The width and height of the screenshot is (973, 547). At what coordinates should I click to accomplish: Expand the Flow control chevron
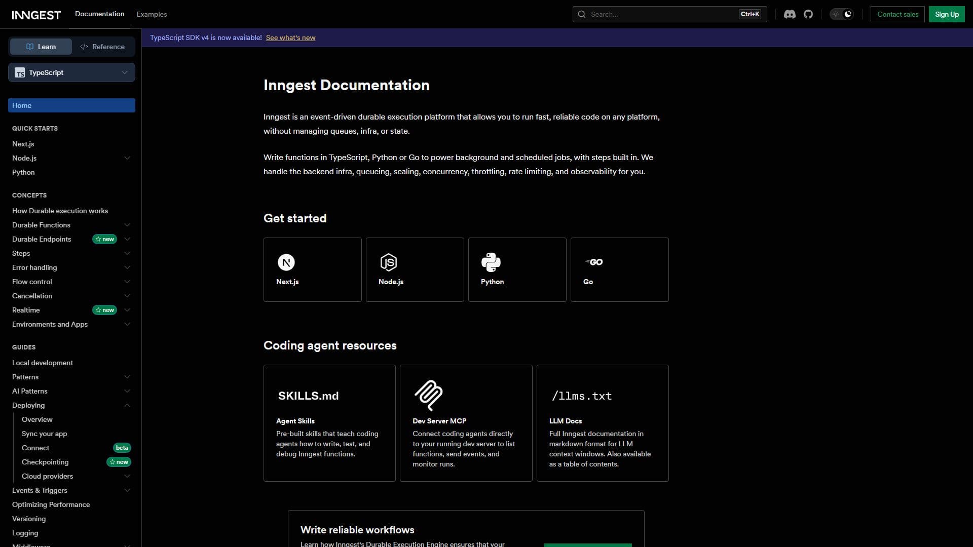[x=127, y=282]
